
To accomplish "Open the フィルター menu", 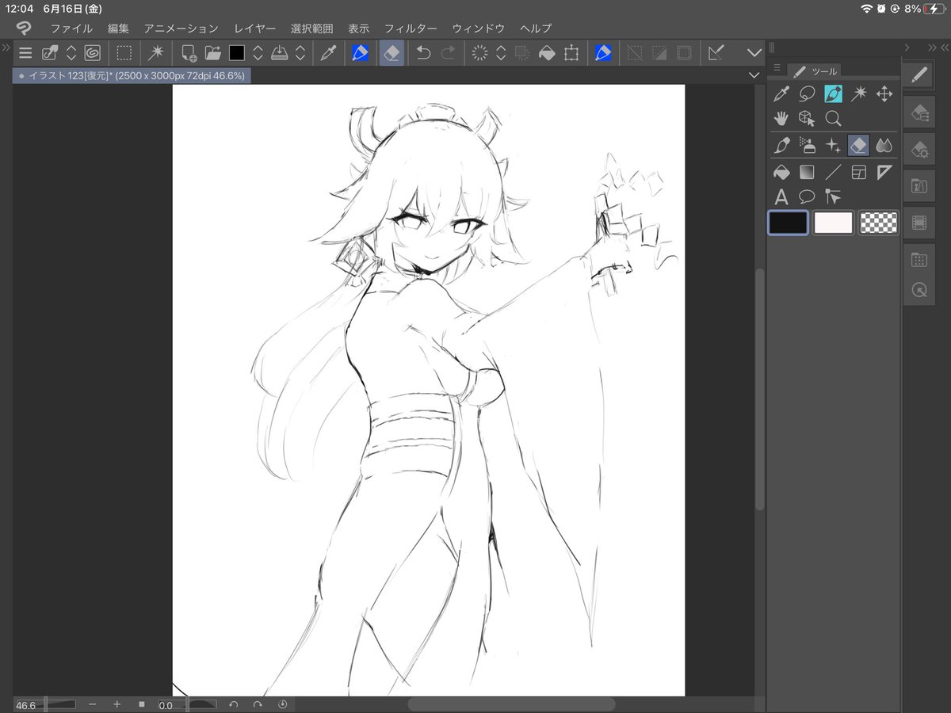I will pyautogui.click(x=411, y=28).
